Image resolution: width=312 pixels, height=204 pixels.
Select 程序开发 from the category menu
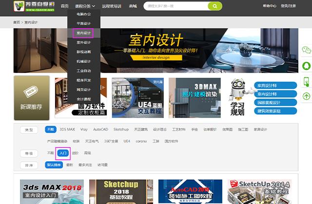coord(84,80)
